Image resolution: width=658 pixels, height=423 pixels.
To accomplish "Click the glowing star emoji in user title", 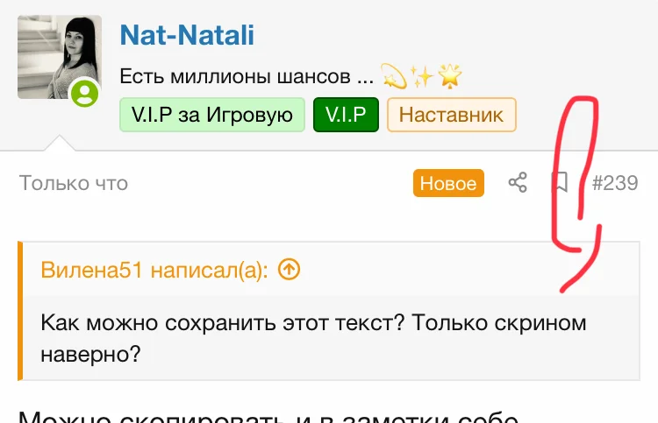I will coord(450,78).
